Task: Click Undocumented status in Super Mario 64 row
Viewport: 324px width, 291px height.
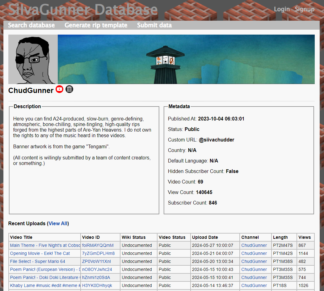Action: click(x=137, y=261)
